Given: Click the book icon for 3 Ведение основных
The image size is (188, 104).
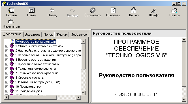Looking at the screenshot, I should tap(12, 55).
